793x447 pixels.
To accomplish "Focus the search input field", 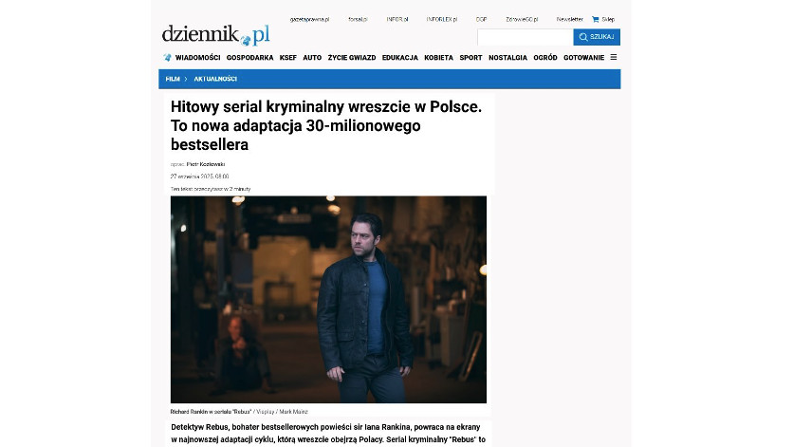I will point(525,37).
